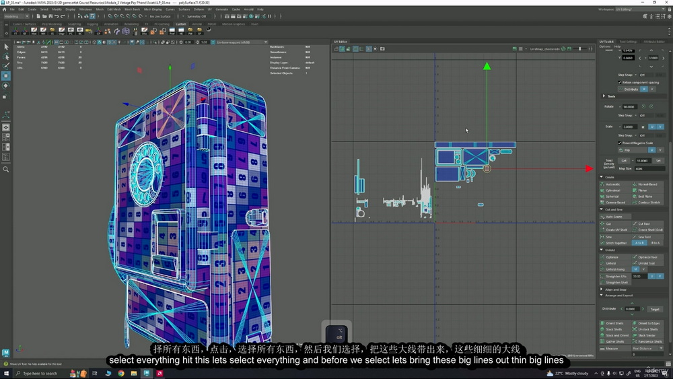Click the Map Size input field
673x379 pixels.
pyautogui.click(x=649, y=169)
